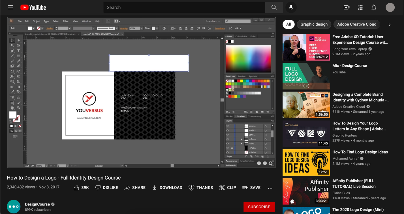Open the Illustrator Object menu

point(37,21)
